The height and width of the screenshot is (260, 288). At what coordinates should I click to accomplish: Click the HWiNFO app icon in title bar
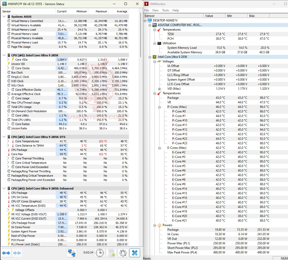pos(5,4)
